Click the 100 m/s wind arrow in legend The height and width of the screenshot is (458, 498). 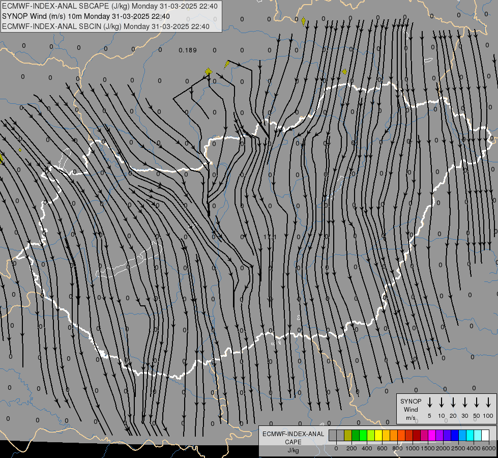tap(488, 403)
